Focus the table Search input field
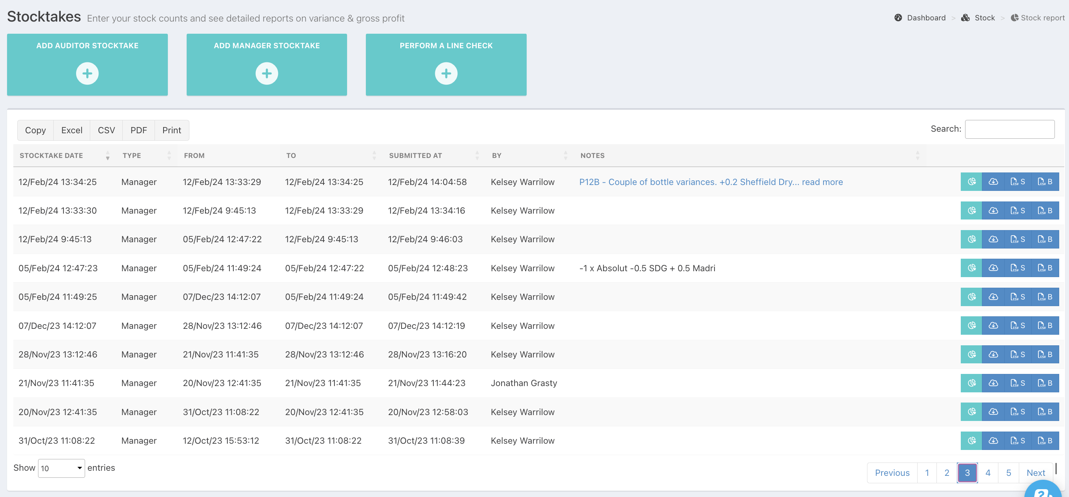This screenshot has height=497, width=1069. [x=1010, y=129]
